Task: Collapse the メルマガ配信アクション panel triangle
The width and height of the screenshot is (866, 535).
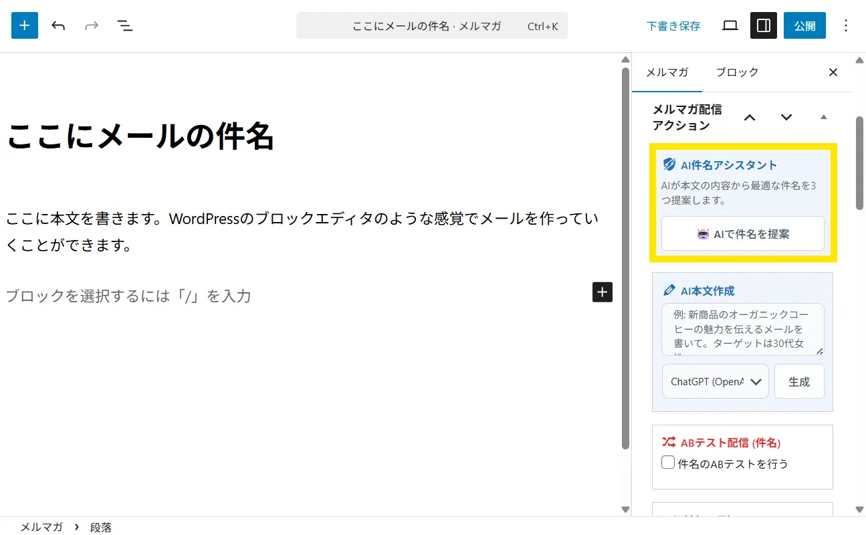Action: pyautogui.click(x=823, y=117)
